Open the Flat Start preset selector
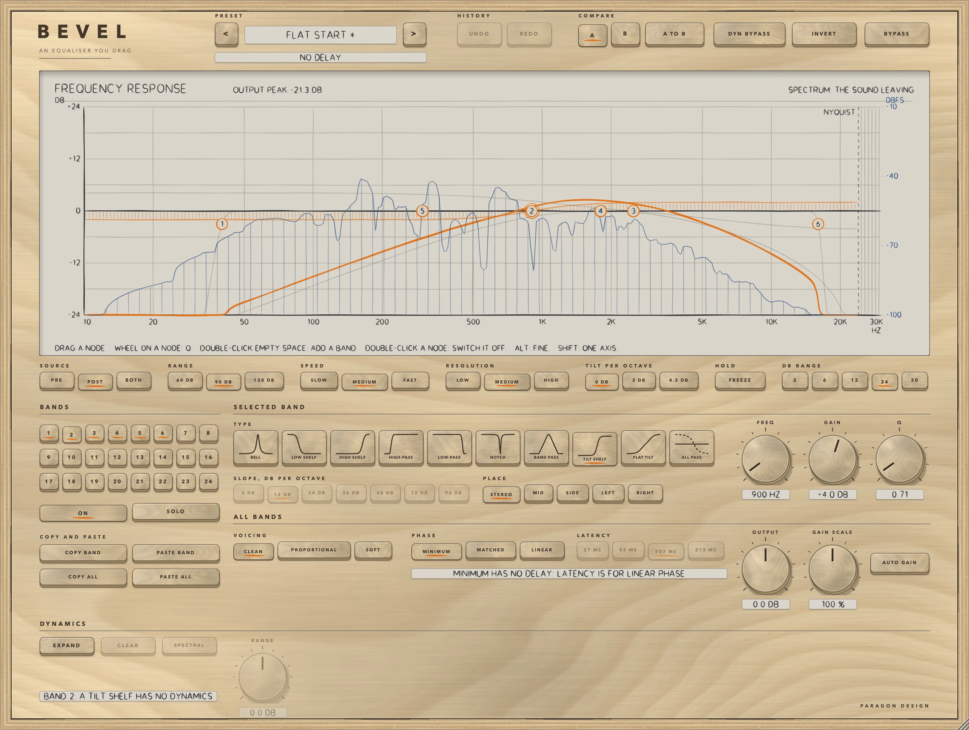 320,35
